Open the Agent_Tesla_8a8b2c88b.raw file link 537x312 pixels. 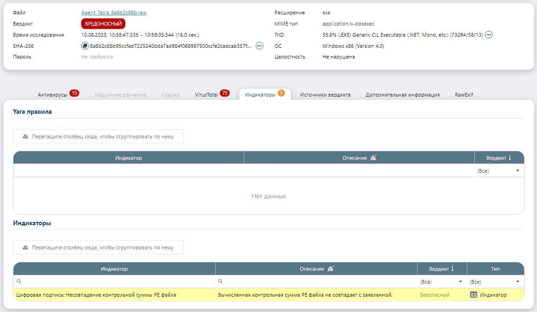114,13
